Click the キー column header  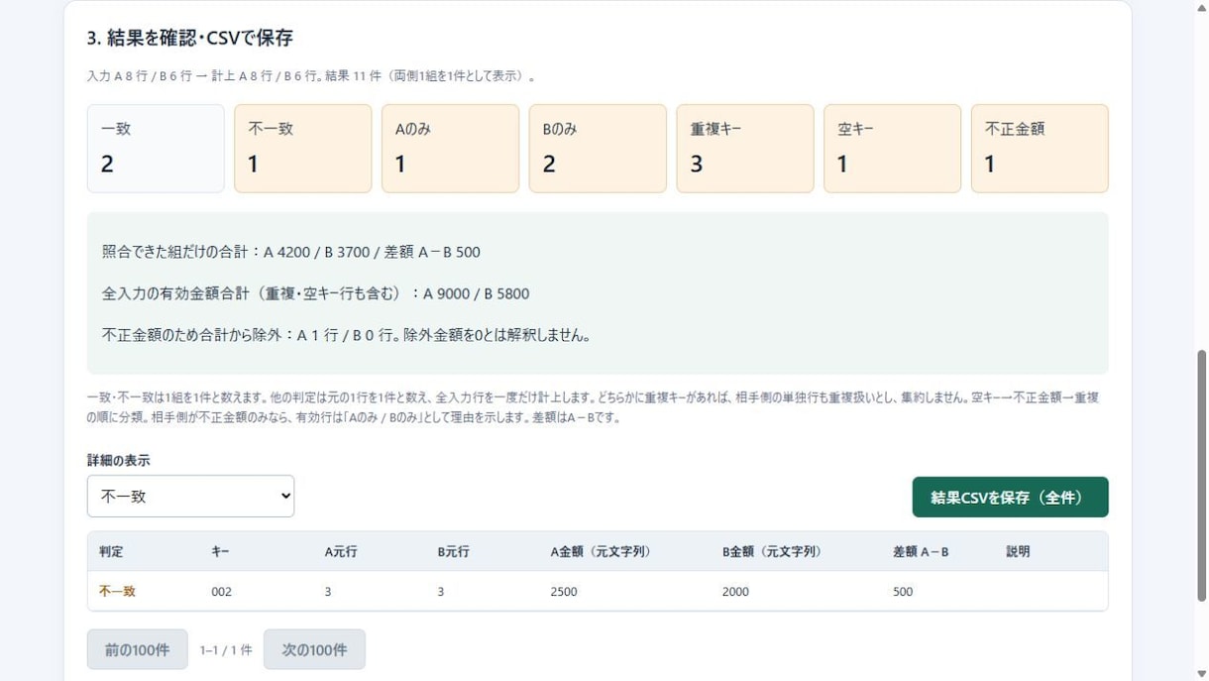tap(220, 551)
